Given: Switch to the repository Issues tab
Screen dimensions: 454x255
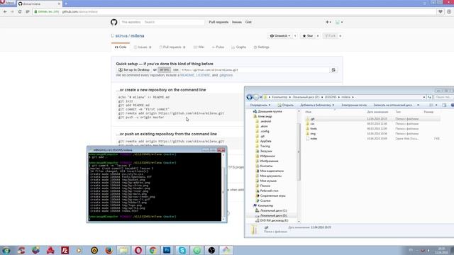Looking at the screenshot, I should (x=143, y=47).
